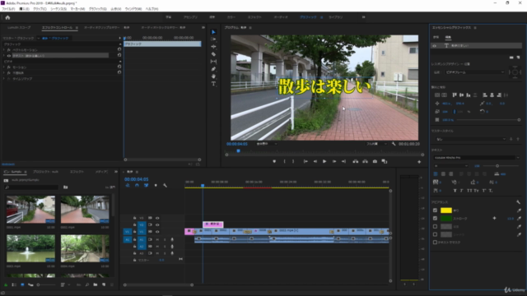Expand Vector Motion effect
527x296 pixels.
(4, 49)
